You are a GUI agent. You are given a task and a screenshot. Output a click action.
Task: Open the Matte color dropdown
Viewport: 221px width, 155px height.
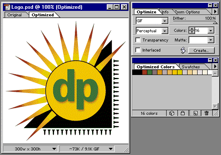211,40
